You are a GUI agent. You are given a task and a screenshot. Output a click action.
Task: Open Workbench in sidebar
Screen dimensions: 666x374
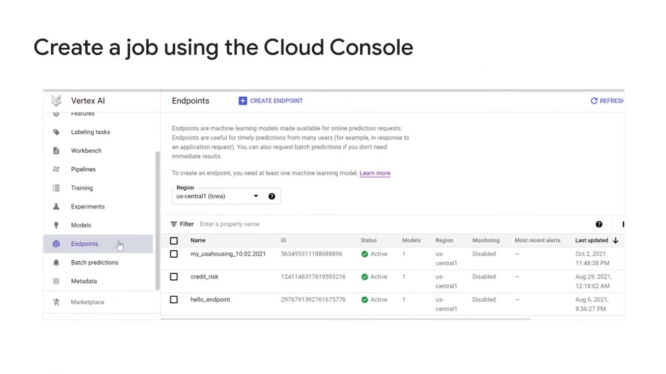pyautogui.click(x=86, y=151)
